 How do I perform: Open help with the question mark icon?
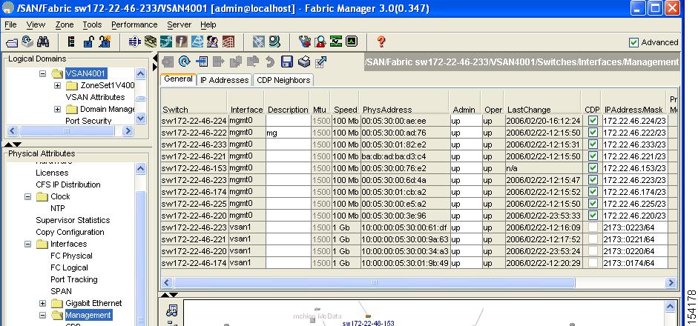[381, 41]
